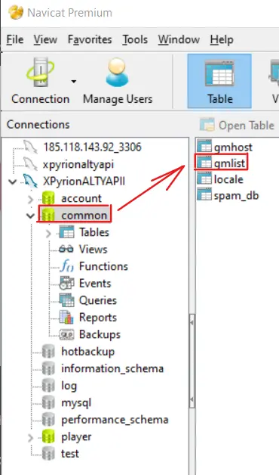This screenshot has width=279, height=475.
Task: Collapse the common database node
Action: tap(30, 216)
